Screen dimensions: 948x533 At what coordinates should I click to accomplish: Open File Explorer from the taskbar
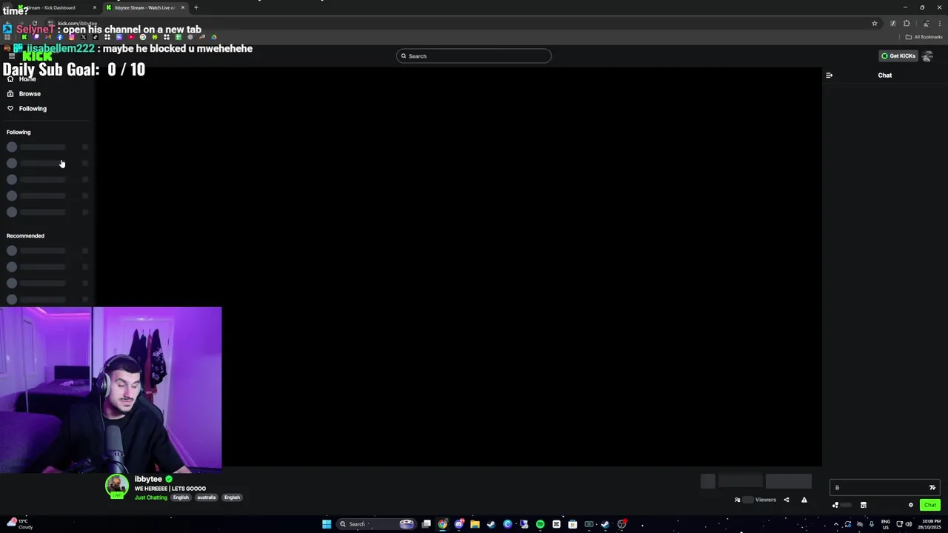point(475,524)
